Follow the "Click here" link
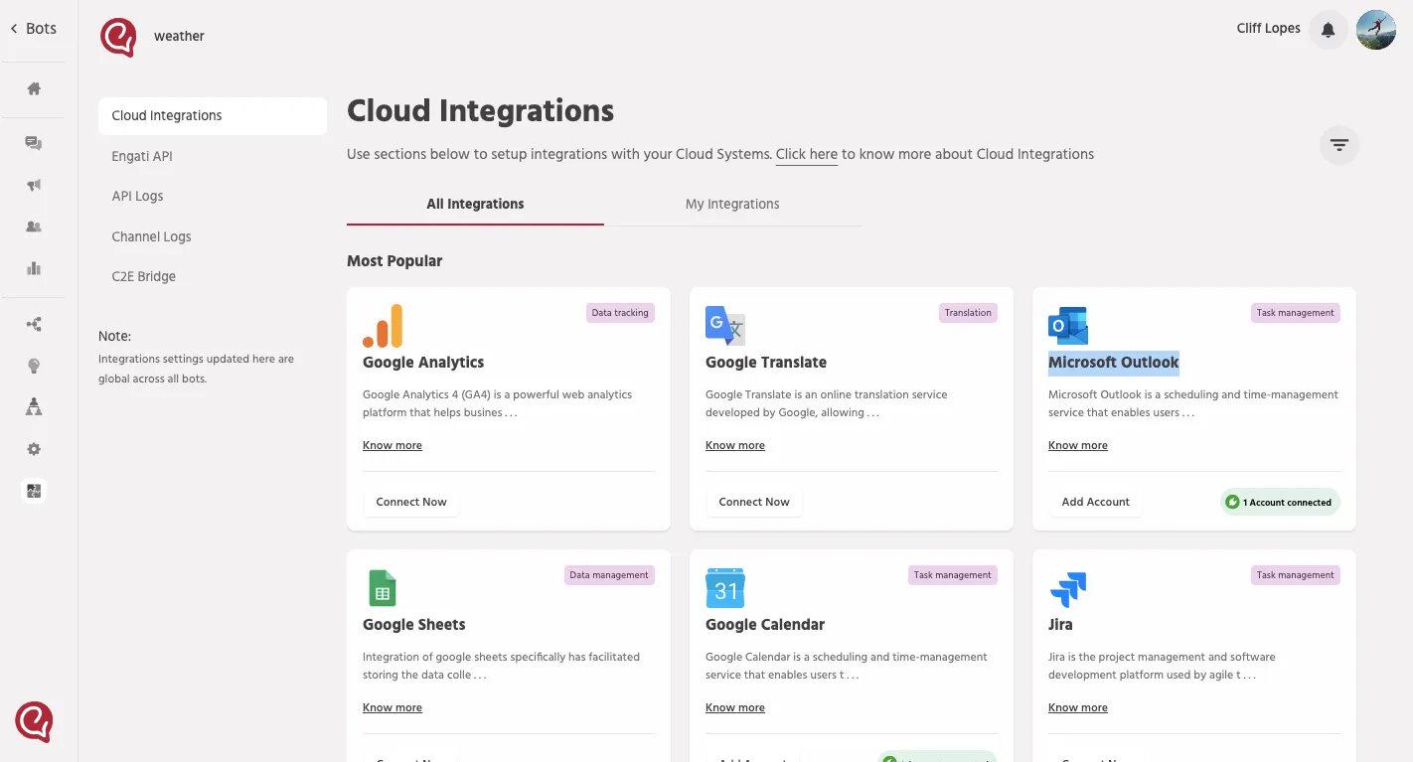The height and width of the screenshot is (762, 1413). (x=807, y=155)
